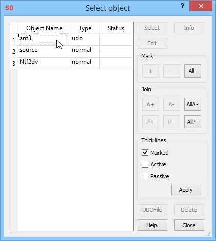
Task: Enable the Active thick lines checkbox
Action: [145, 164]
